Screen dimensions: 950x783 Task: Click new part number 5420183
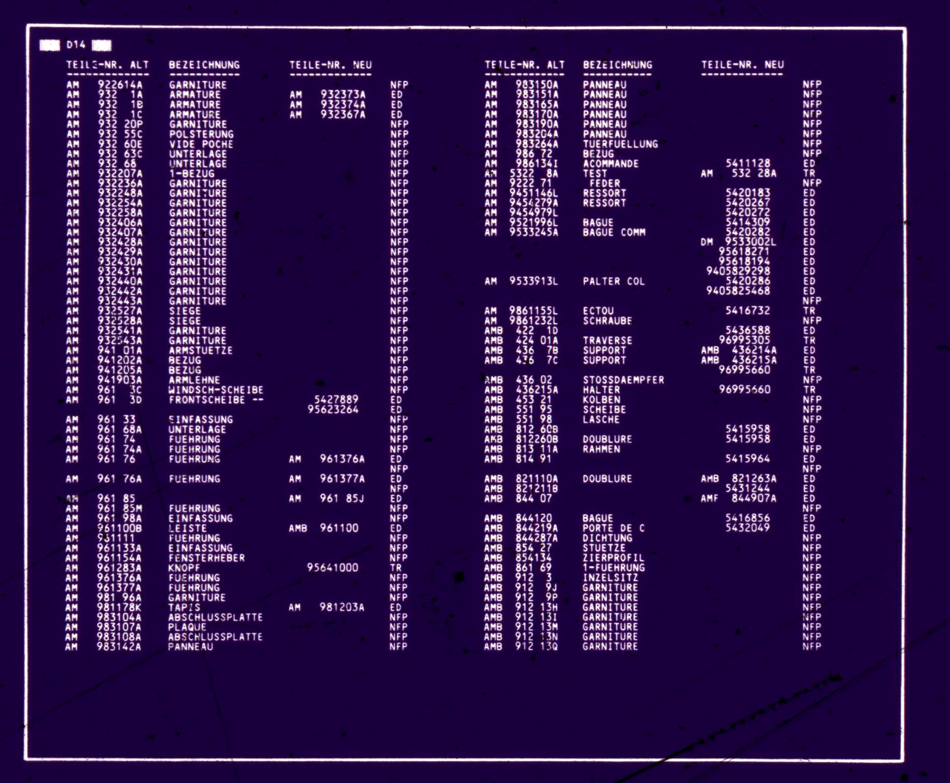(748, 193)
